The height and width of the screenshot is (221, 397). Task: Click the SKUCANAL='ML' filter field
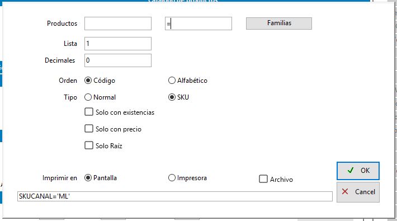pyautogui.click(x=175, y=196)
